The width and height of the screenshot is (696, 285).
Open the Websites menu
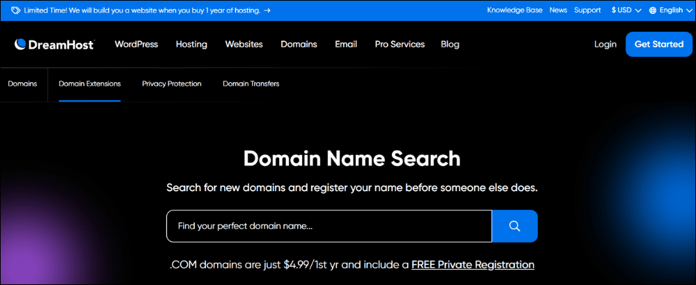click(244, 44)
